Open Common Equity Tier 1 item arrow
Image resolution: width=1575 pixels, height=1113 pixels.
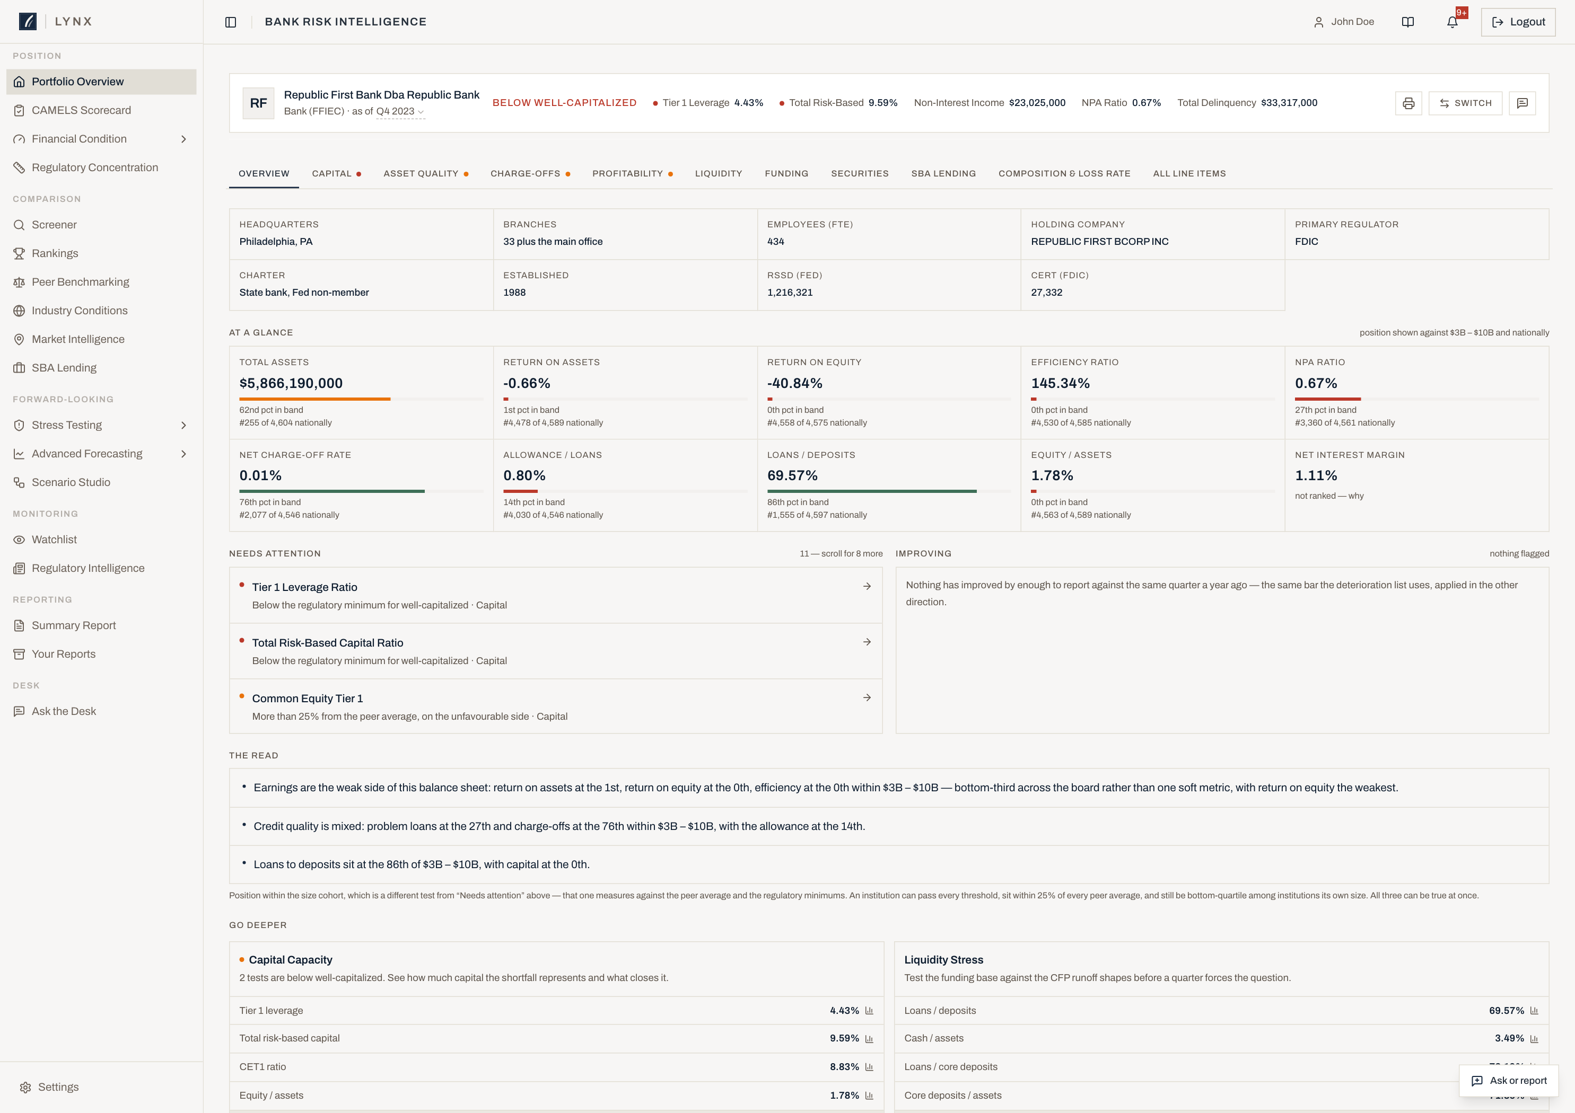tap(867, 697)
